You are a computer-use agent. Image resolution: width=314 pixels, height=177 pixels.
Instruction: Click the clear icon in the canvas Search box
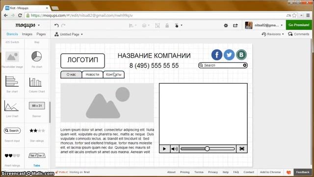[244, 65]
